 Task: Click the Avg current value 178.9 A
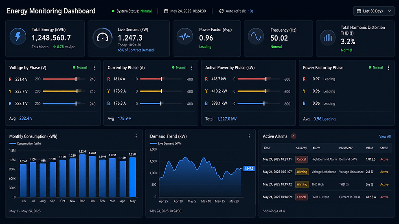coord(125,118)
